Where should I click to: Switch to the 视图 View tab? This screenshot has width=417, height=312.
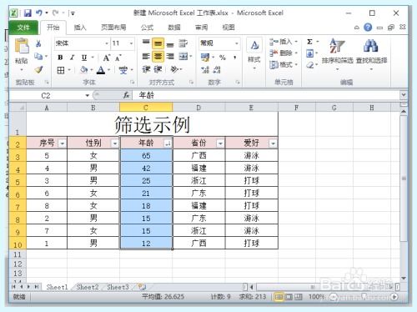(x=229, y=28)
